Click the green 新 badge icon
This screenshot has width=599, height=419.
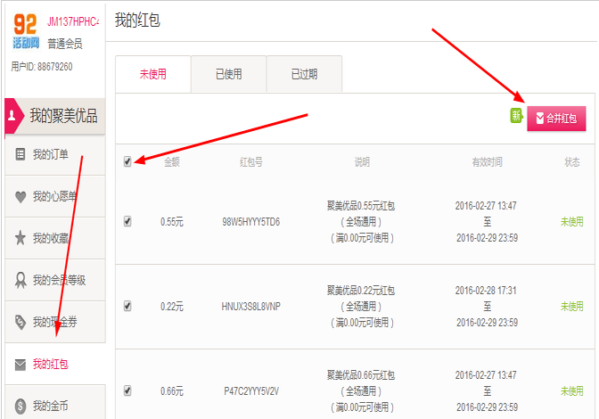pos(516,115)
